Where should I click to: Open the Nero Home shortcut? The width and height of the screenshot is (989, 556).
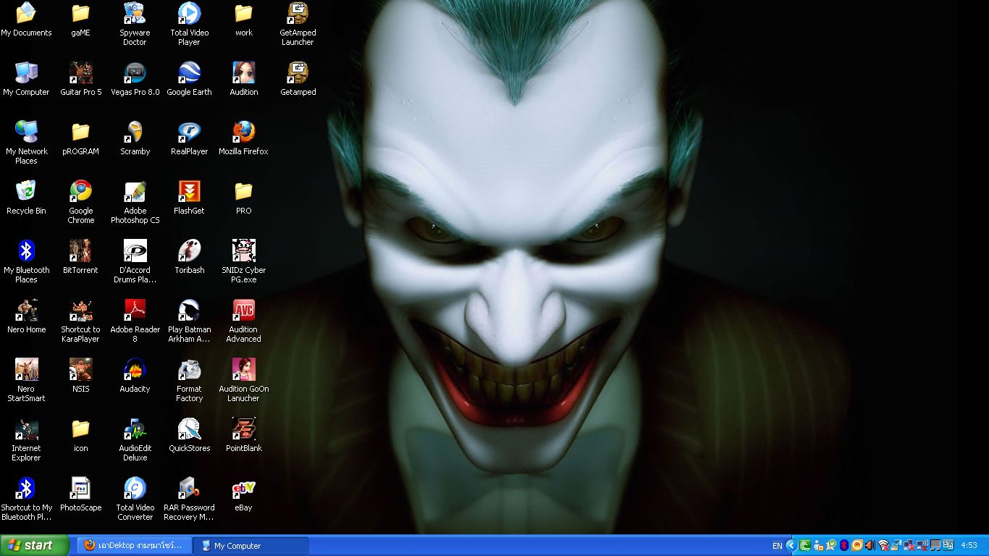pyautogui.click(x=26, y=316)
